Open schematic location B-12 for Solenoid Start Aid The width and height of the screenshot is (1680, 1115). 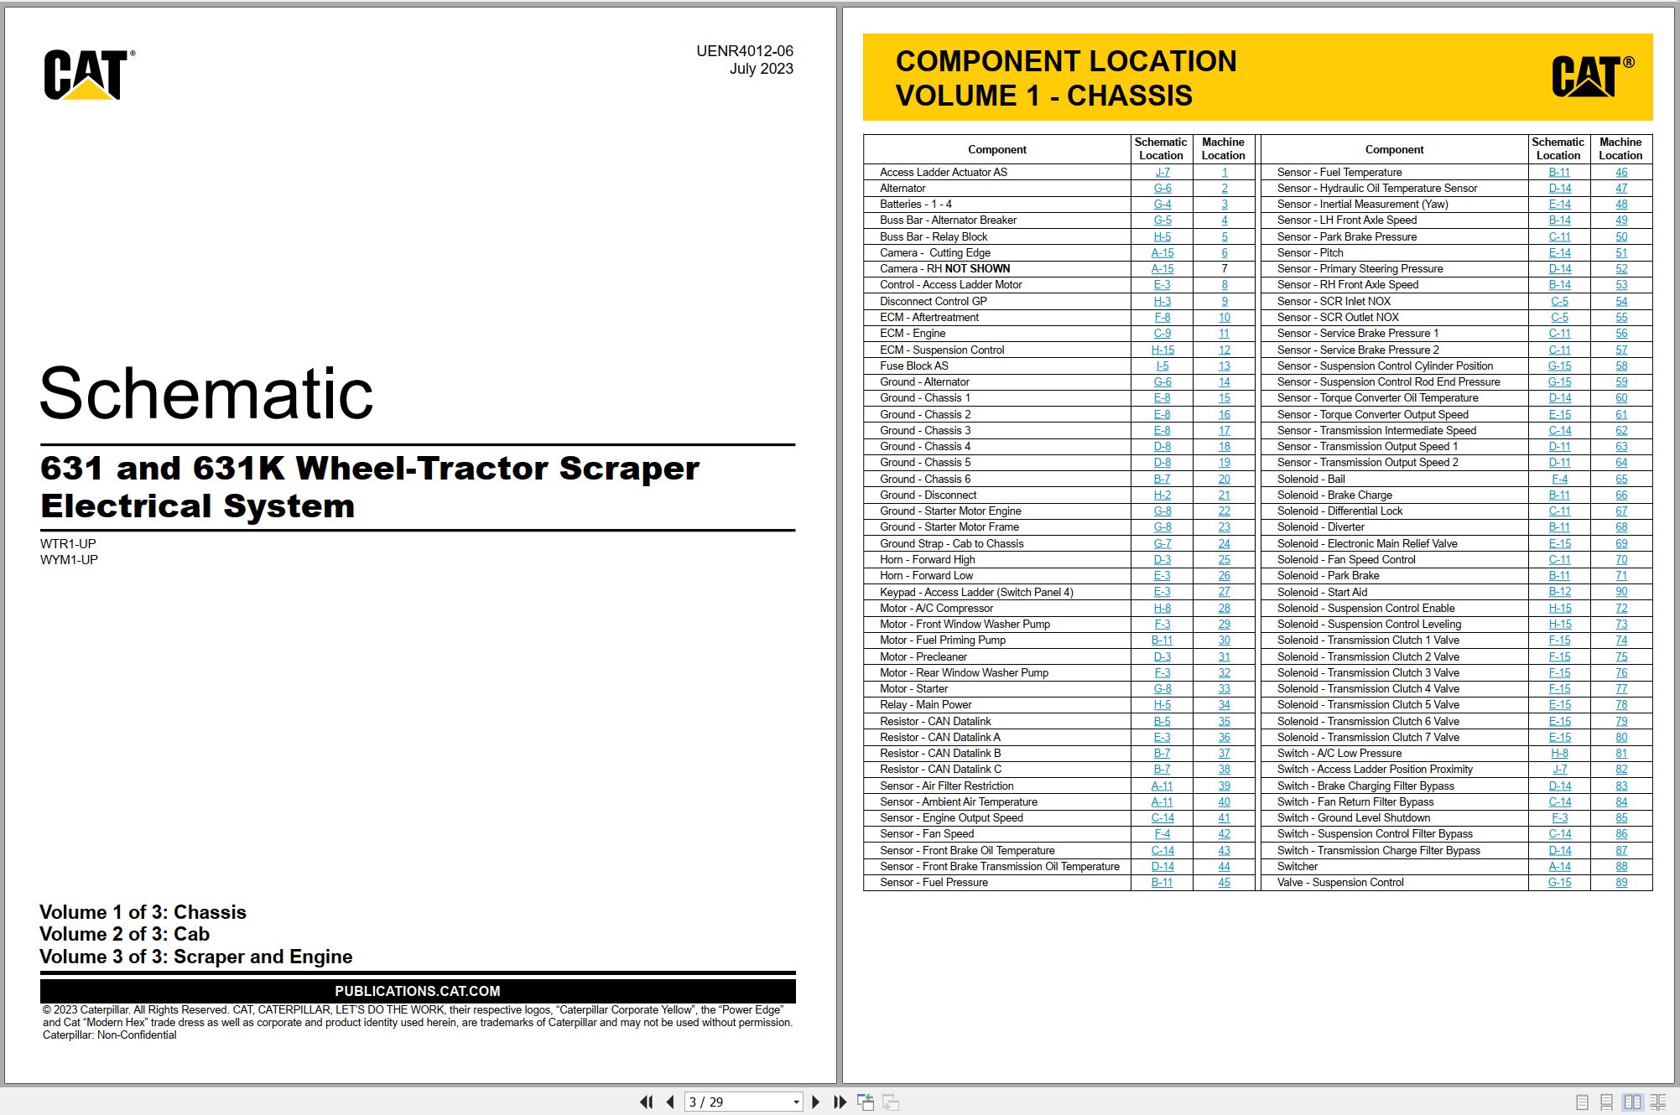1560,592
